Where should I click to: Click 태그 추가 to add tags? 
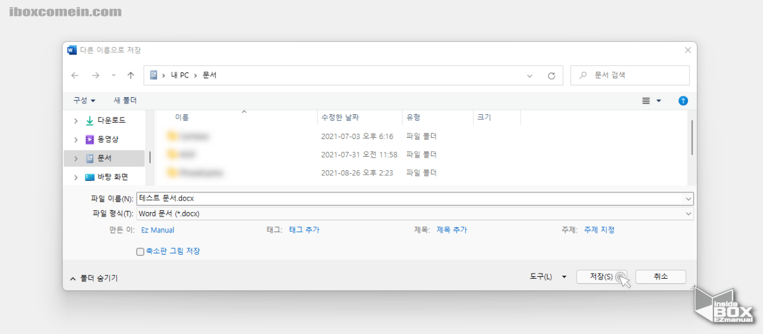tap(304, 230)
